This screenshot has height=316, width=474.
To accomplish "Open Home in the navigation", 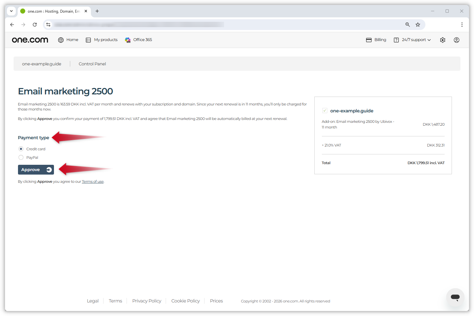I will click(x=68, y=40).
